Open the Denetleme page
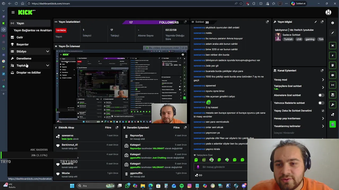 (24, 59)
